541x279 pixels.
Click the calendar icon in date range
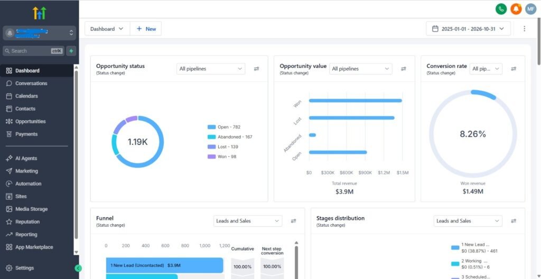click(435, 28)
